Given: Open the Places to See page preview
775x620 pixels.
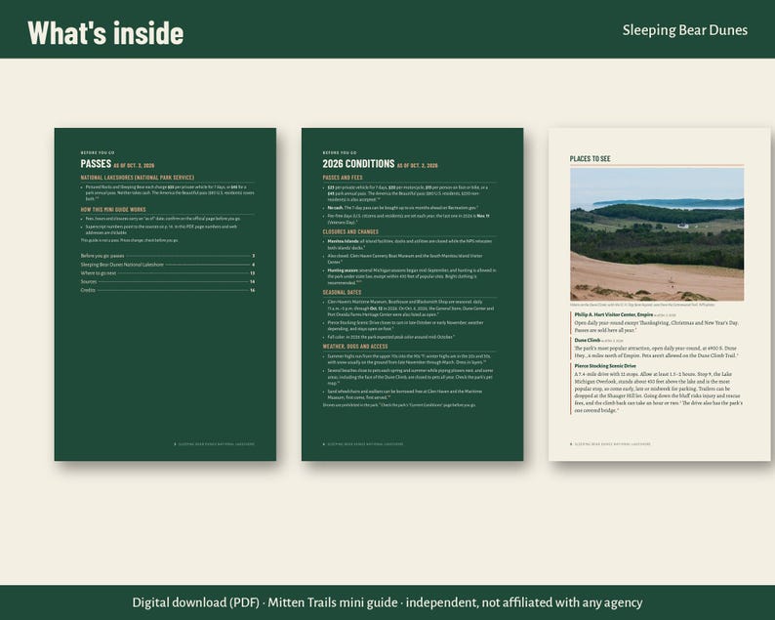Looking at the screenshot, I should point(660,294).
